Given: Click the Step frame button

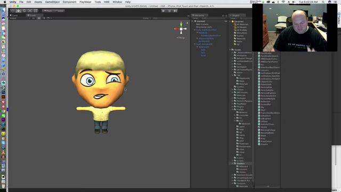Looking at the screenshot, I should point(175,11).
